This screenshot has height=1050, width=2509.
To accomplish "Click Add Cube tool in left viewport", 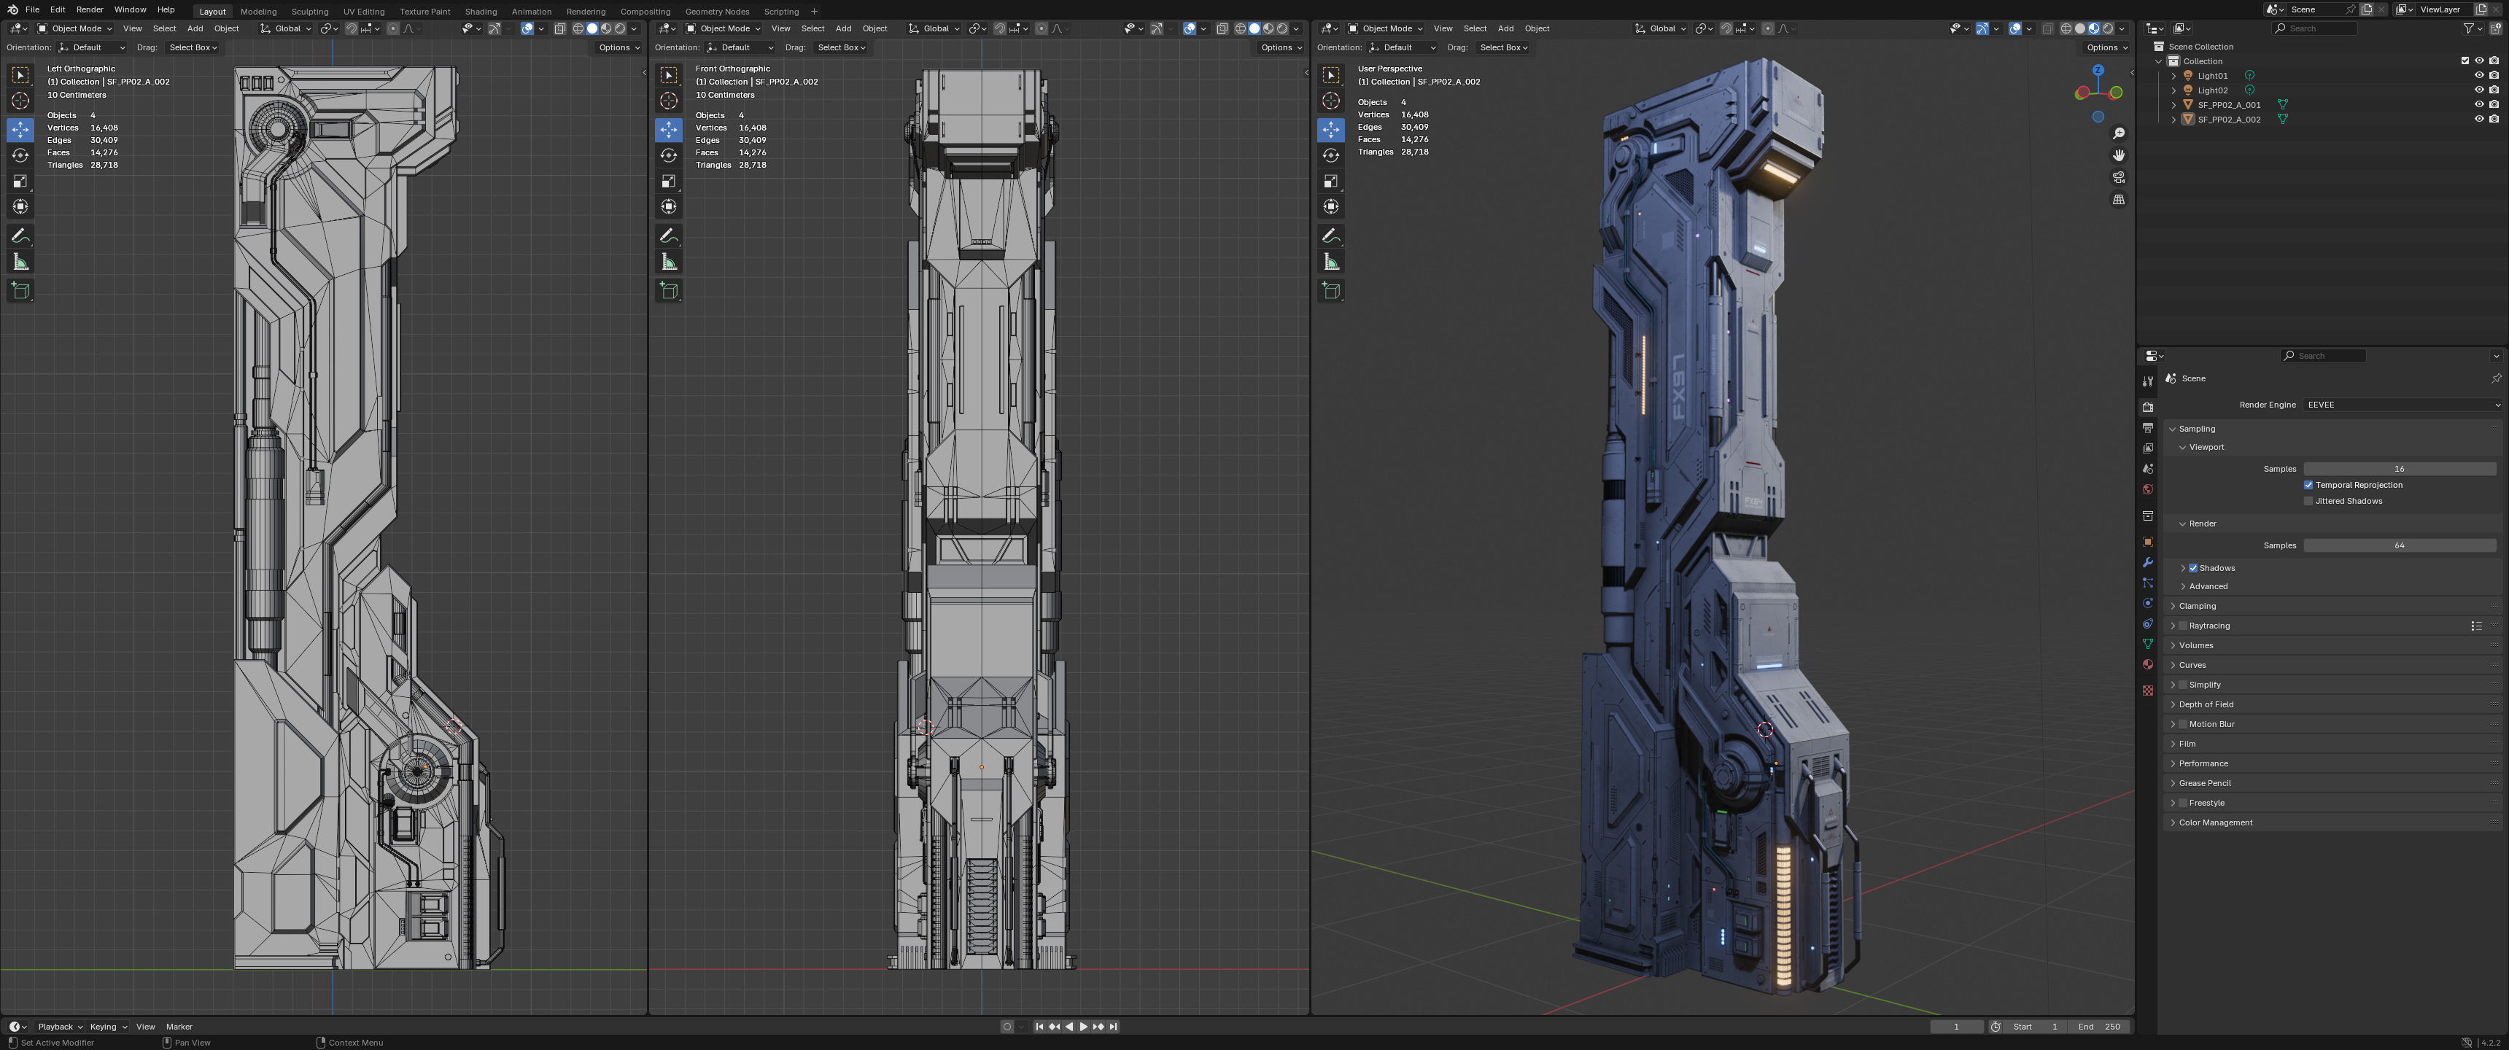I will click(20, 290).
